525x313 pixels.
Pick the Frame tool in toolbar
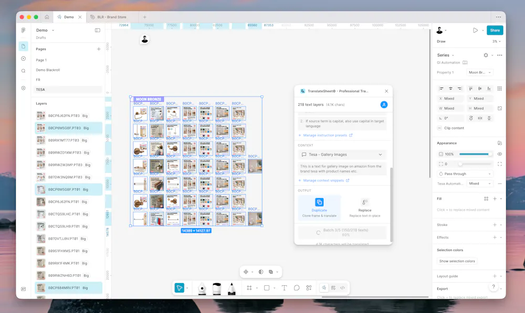[249, 288]
